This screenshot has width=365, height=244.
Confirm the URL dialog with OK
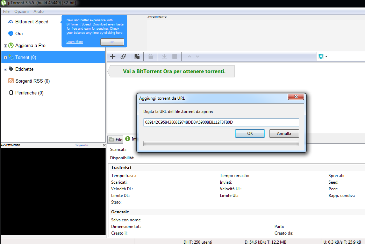click(x=250, y=134)
